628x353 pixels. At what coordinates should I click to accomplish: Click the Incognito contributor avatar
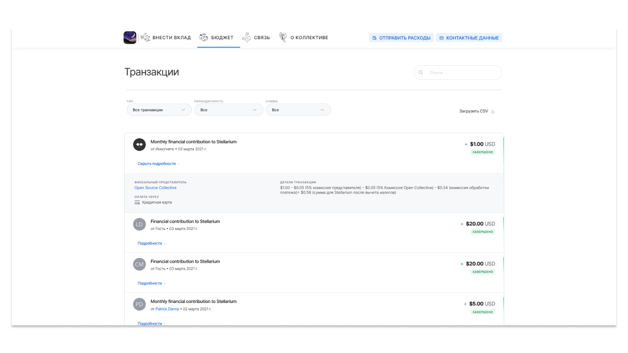(139, 145)
